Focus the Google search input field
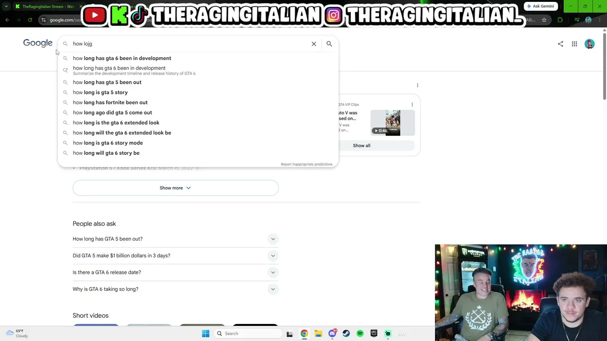607x341 pixels. 190,44
